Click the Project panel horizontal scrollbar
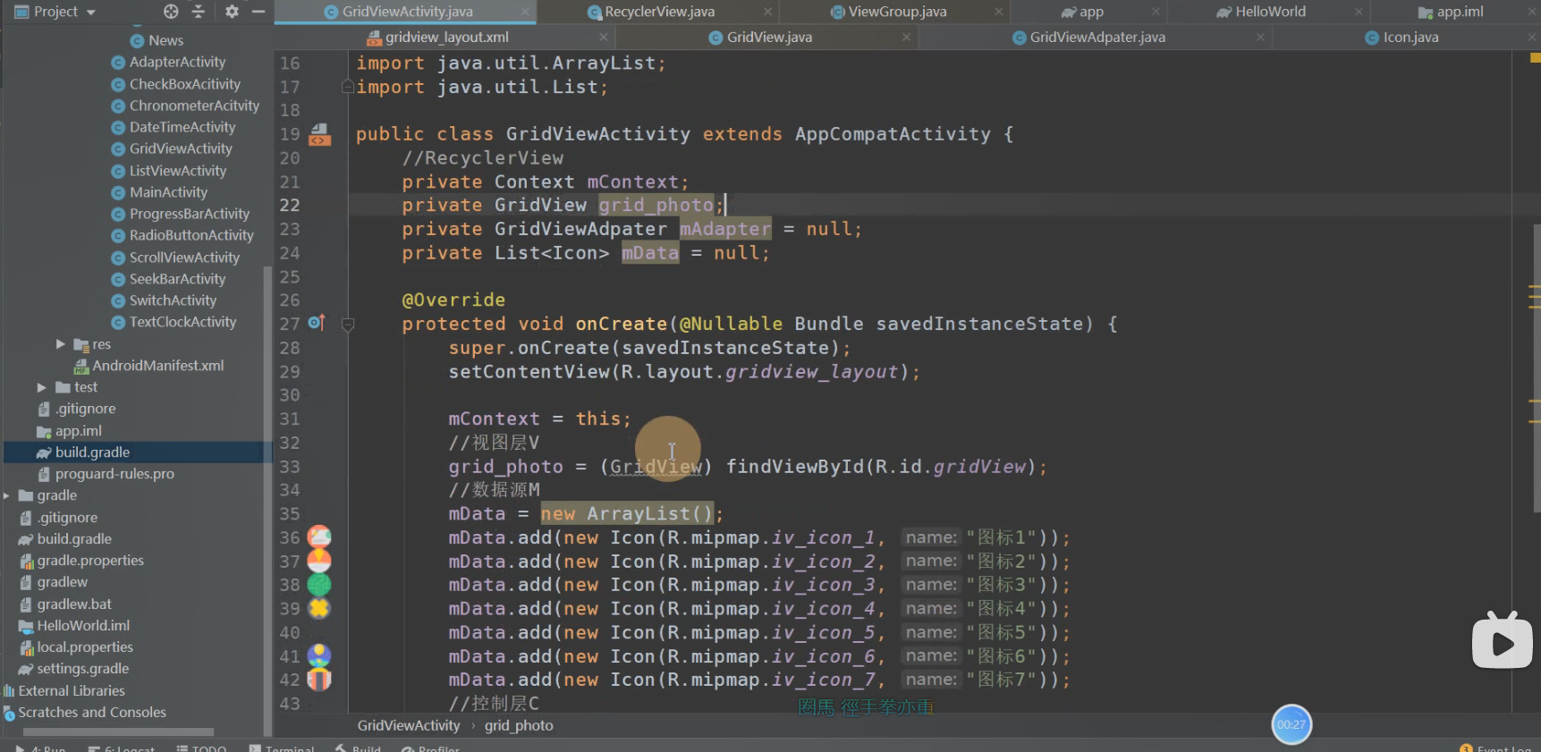Screen dimensions: 1541x752 (118, 731)
